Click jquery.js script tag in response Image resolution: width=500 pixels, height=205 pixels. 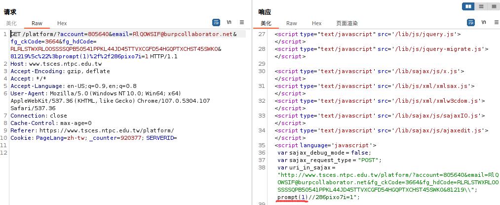tap(368, 34)
